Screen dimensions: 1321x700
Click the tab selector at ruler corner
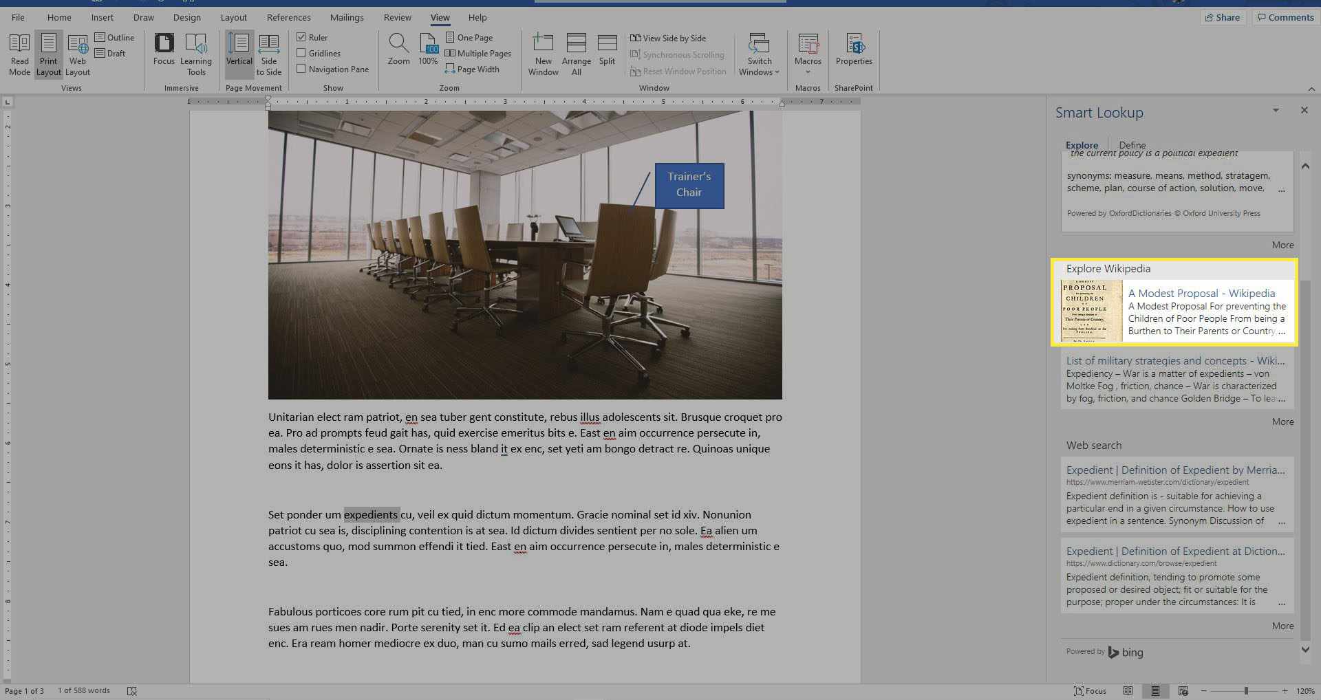(x=8, y=102)
